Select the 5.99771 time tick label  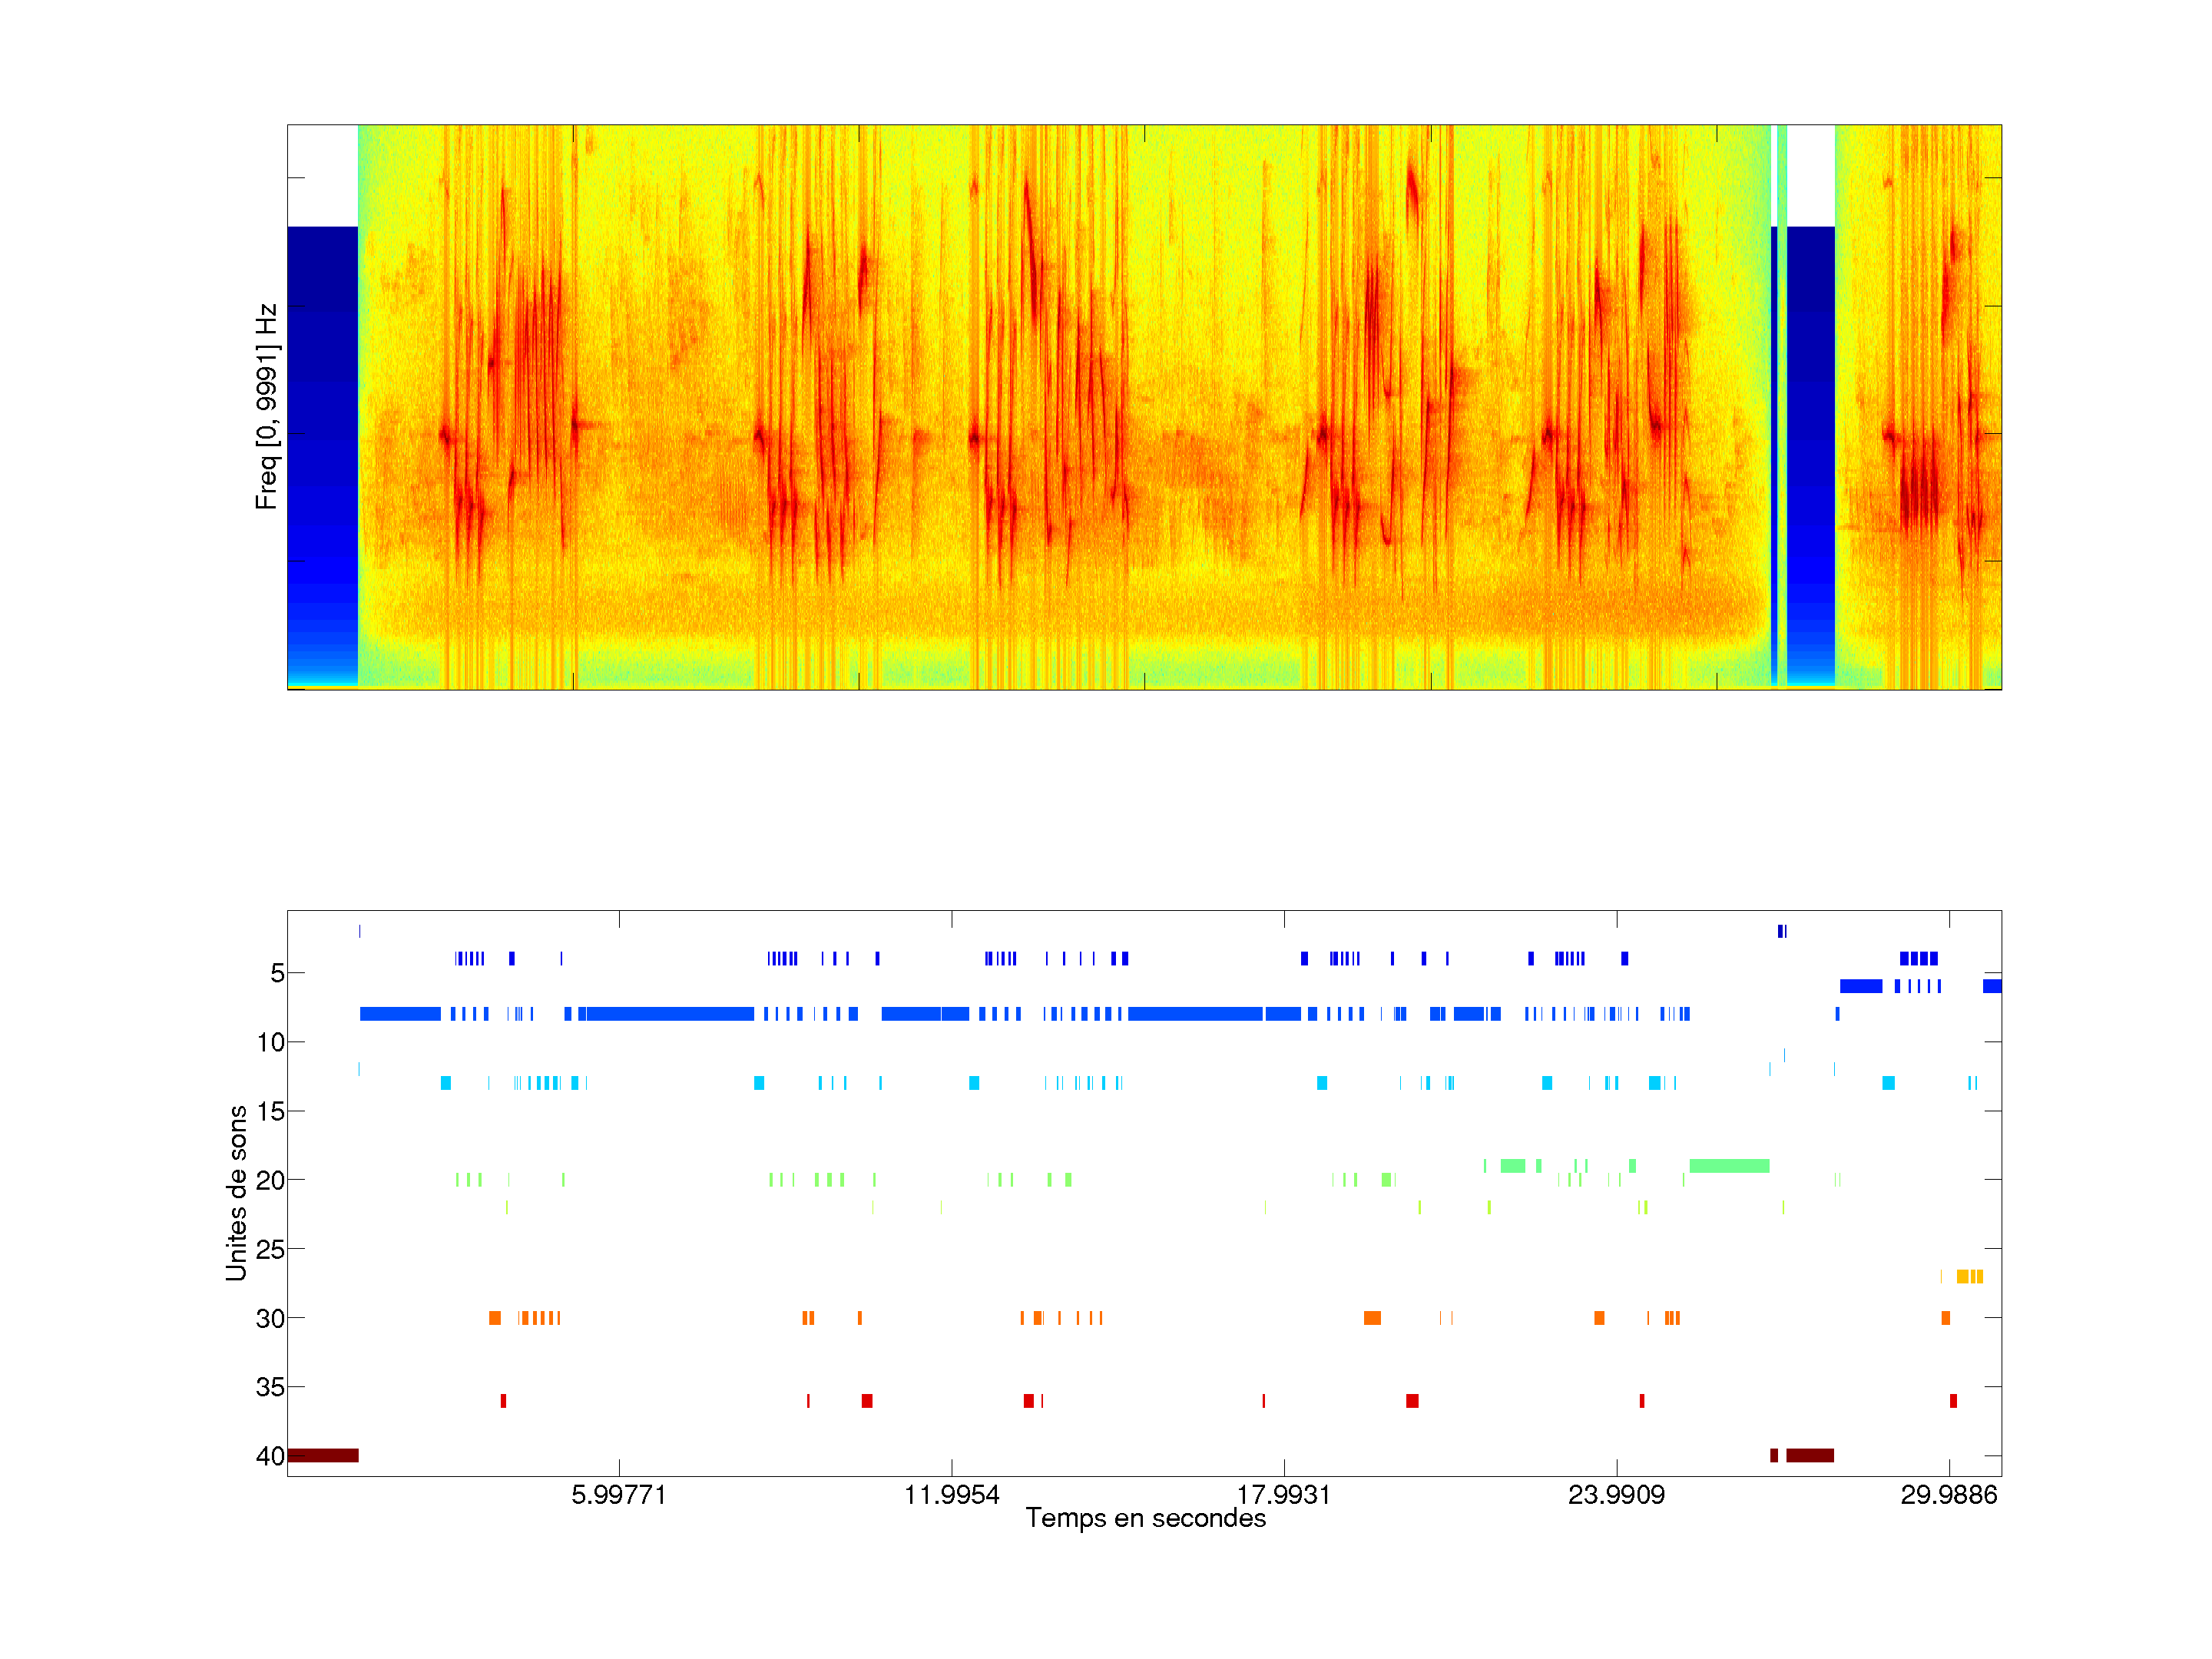pos(618,1495)
